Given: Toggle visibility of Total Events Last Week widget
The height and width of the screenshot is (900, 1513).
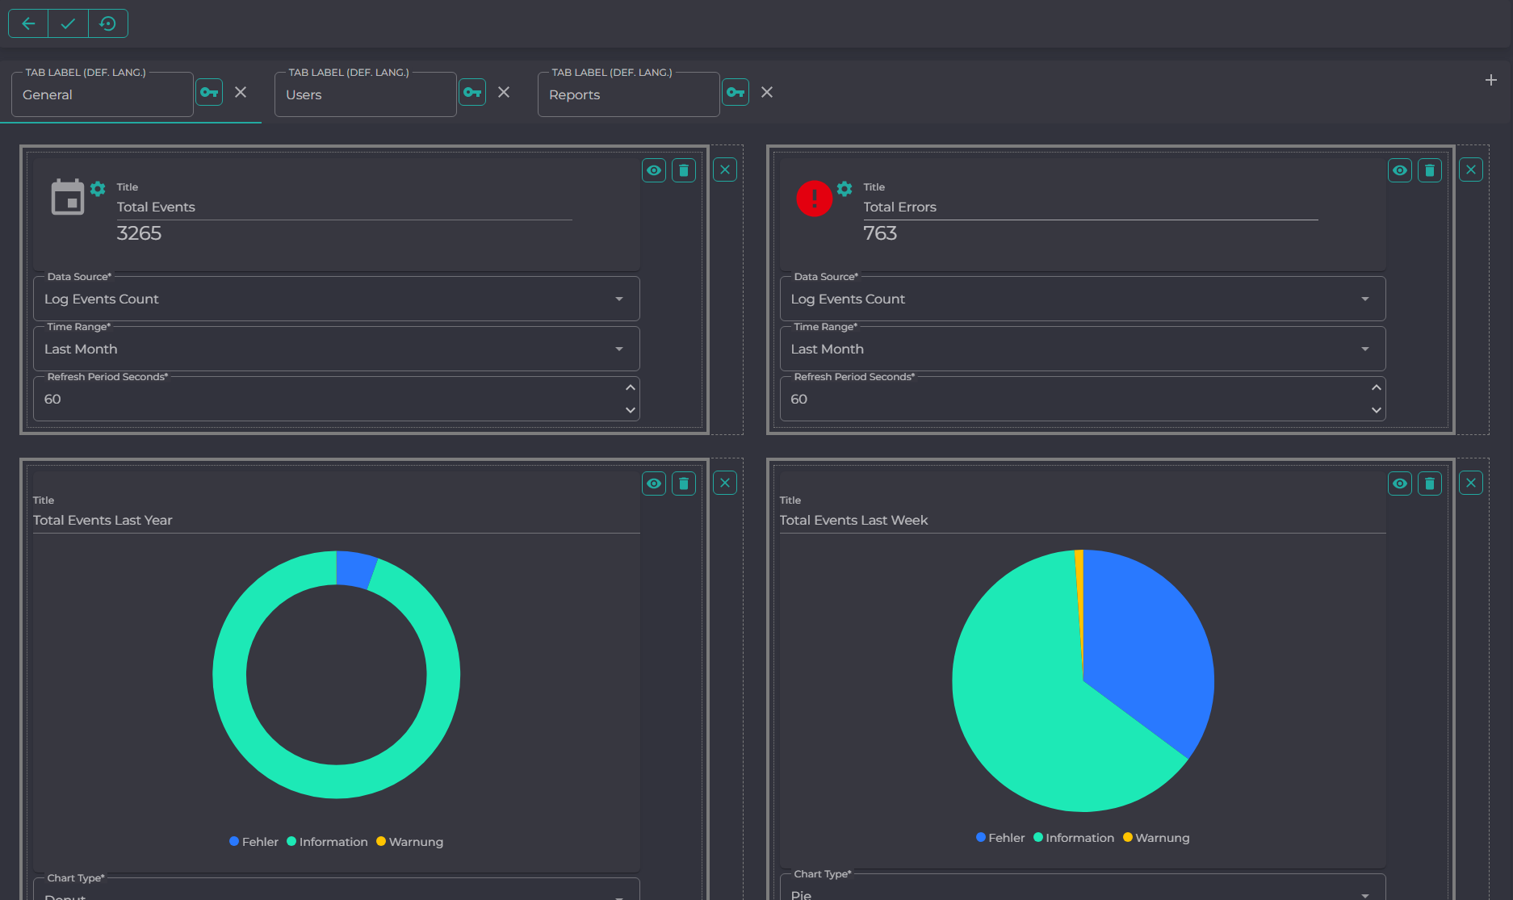Looking at the screenshot, I should coord(1400,483).
